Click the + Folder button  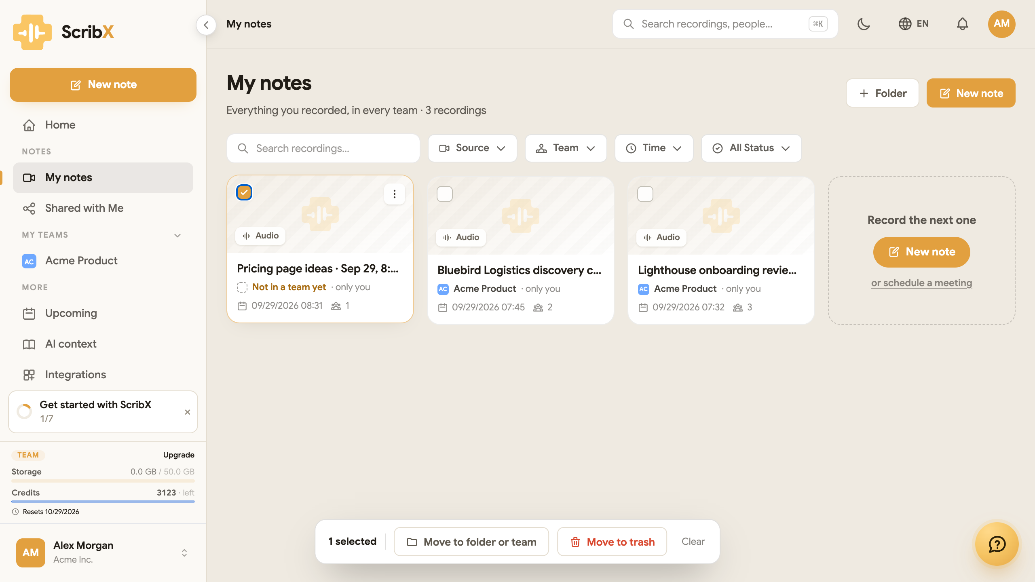coord(883,93)
